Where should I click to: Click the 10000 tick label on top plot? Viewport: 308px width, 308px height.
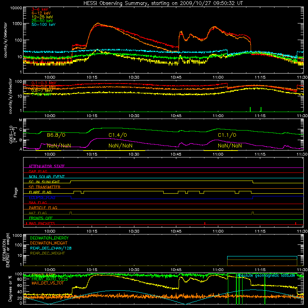pos(16,8)
